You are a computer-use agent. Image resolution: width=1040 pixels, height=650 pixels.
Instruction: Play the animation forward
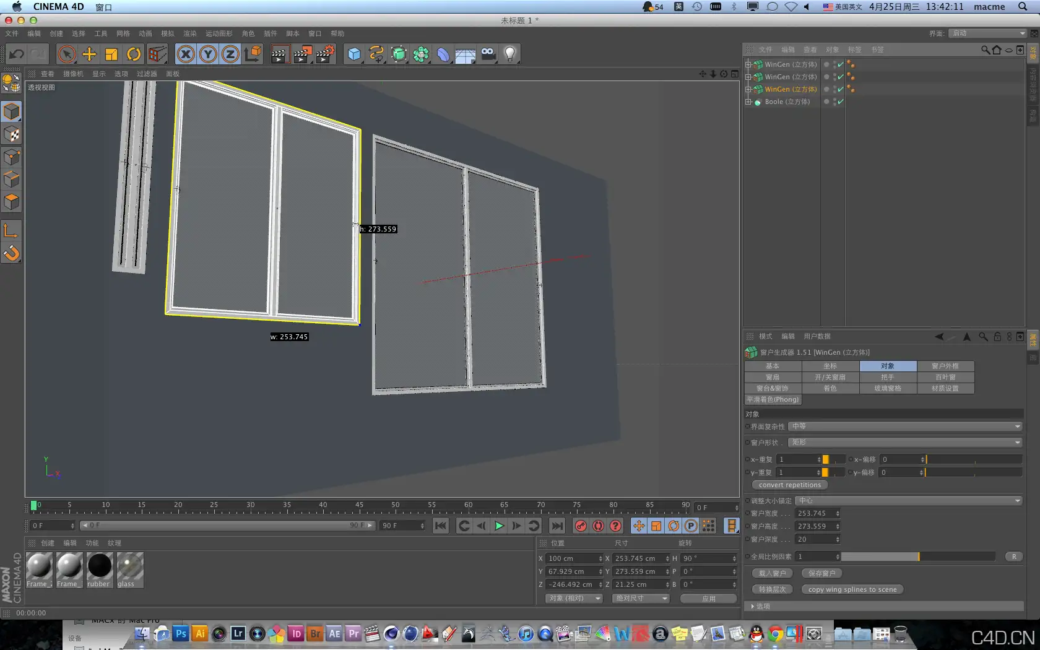[499, 526]
